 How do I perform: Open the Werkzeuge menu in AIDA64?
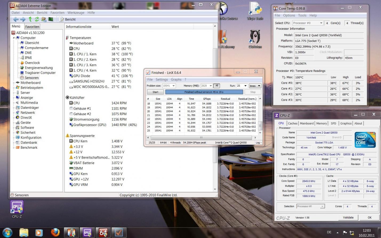tap(76, 13)
